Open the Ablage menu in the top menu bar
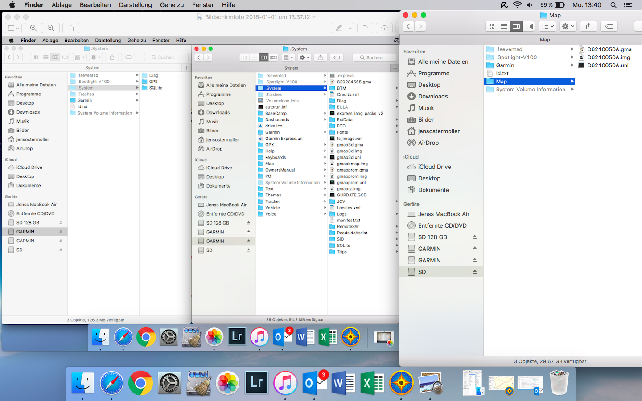This screenshot has height=401, width=642. coord(62,5)
